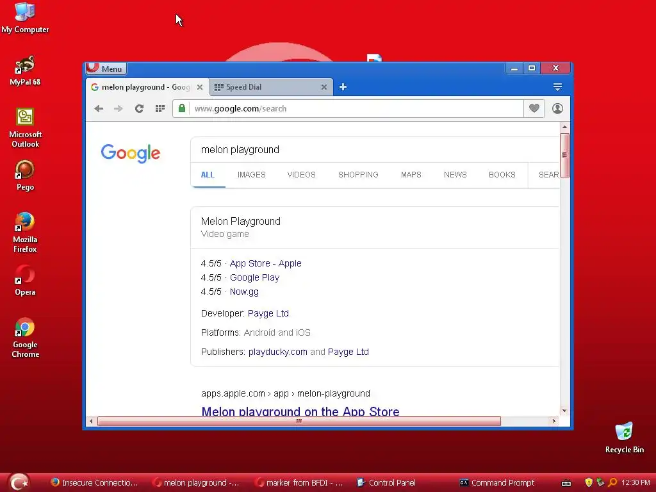Click the magnifier tray icon
This screenshot has width=656, height=492.
612,482
